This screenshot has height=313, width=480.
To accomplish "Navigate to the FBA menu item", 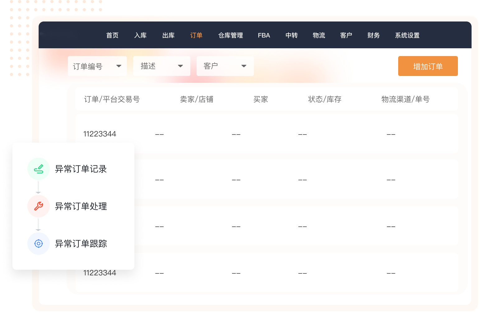I will pos(264,36).
